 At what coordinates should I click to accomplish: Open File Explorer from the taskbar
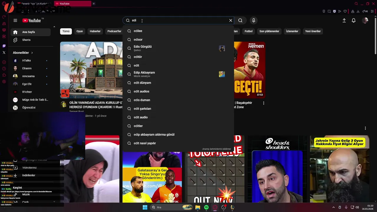click(198, 207)
